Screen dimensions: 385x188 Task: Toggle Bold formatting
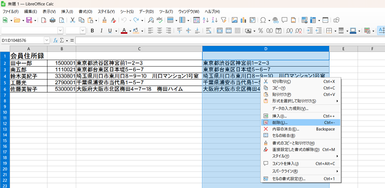[92, 31]
